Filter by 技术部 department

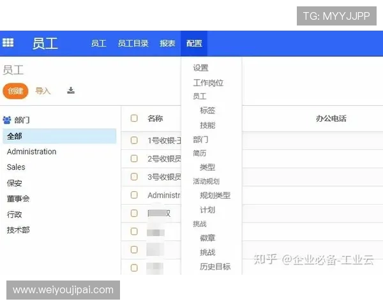(x=19, y=230)
